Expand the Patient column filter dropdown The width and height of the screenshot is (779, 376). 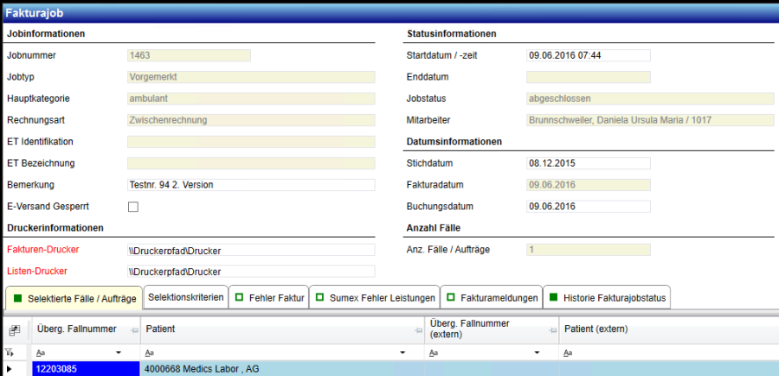(x=403, y=353)
